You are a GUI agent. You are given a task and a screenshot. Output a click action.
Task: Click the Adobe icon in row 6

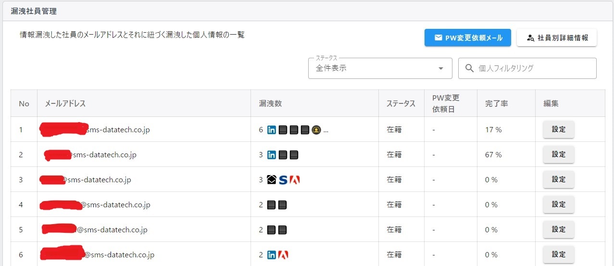click(x=283, y=255)
